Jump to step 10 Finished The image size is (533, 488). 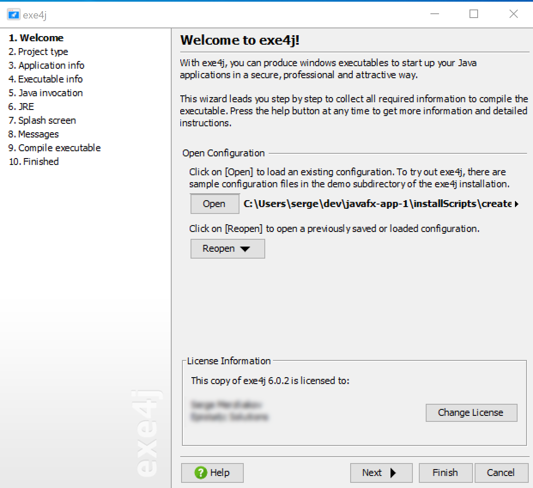[33, 162]
